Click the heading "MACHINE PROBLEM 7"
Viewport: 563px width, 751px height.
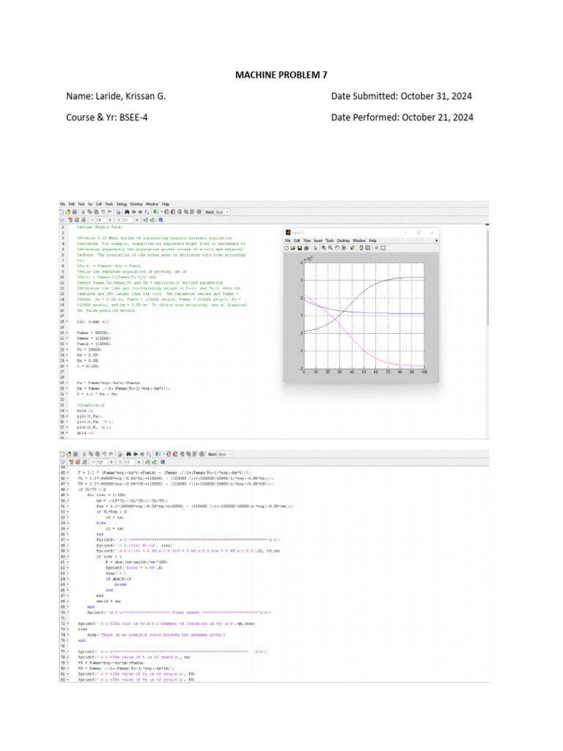pos(281,75)
